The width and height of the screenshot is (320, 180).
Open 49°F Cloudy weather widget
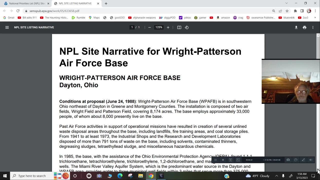(257, 176)
